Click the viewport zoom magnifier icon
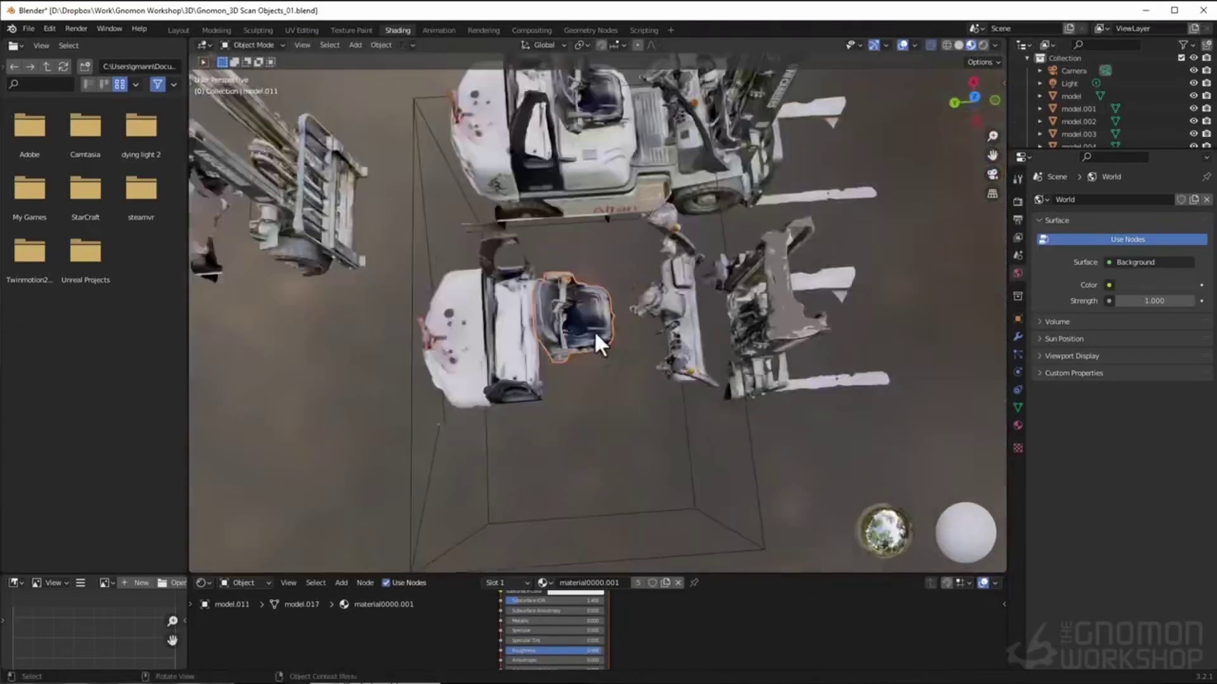1217x684 pixels. pos(993,136)
